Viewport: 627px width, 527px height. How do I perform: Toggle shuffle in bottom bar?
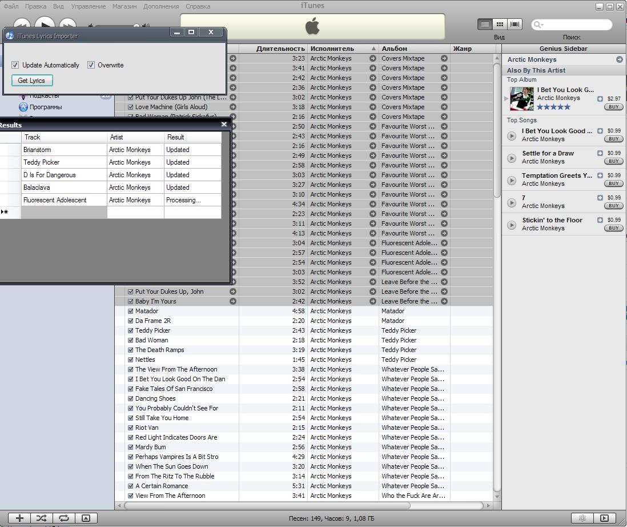pos(42,518)
